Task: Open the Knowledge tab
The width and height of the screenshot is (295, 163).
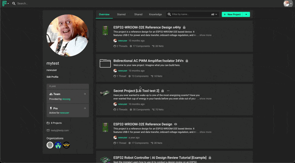Action: pyautogui.click(x=155, y=14)
